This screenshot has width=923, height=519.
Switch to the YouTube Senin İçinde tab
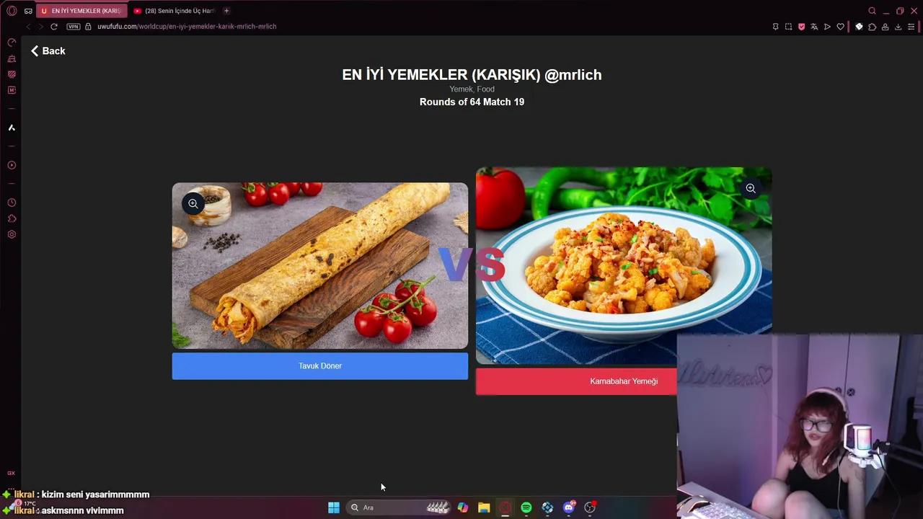(175, 11)
